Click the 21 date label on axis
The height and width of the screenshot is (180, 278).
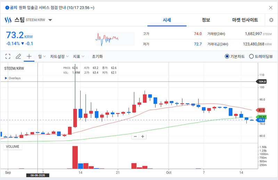click(x=118, y=173)
